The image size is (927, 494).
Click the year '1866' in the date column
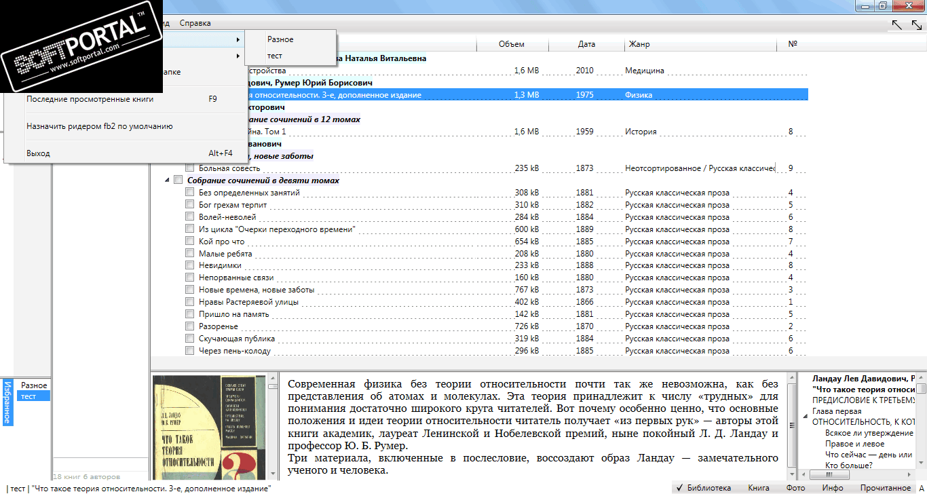coord(584,303)
